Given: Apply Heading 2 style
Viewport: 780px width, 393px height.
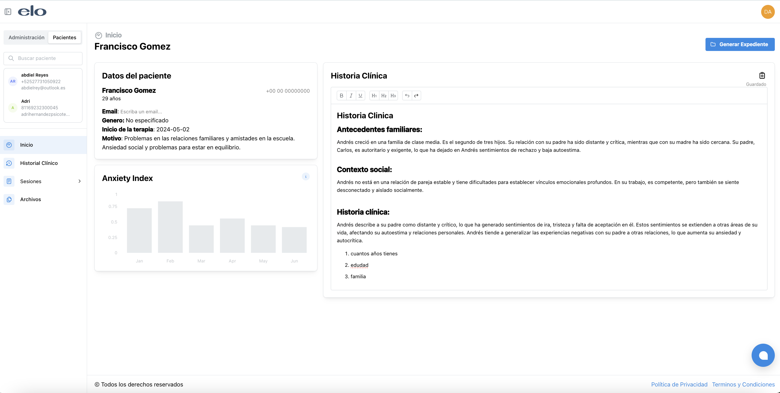Looking at the screenshot, I should tap(384, 96).
